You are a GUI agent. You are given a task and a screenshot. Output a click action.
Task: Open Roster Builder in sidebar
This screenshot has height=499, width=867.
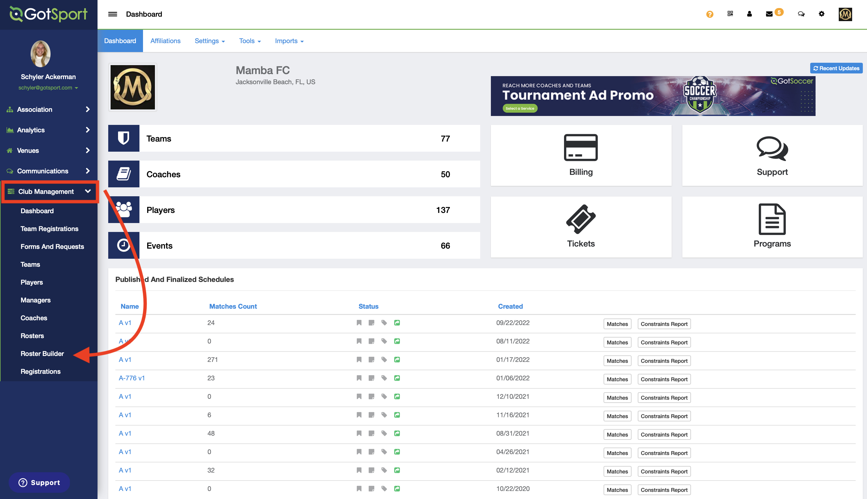[x=42, y=353]
